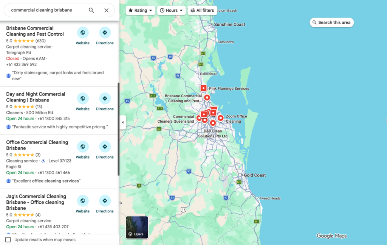Open the Rating filter dropdown
387x245 pixels.
(x=140, y=10)
